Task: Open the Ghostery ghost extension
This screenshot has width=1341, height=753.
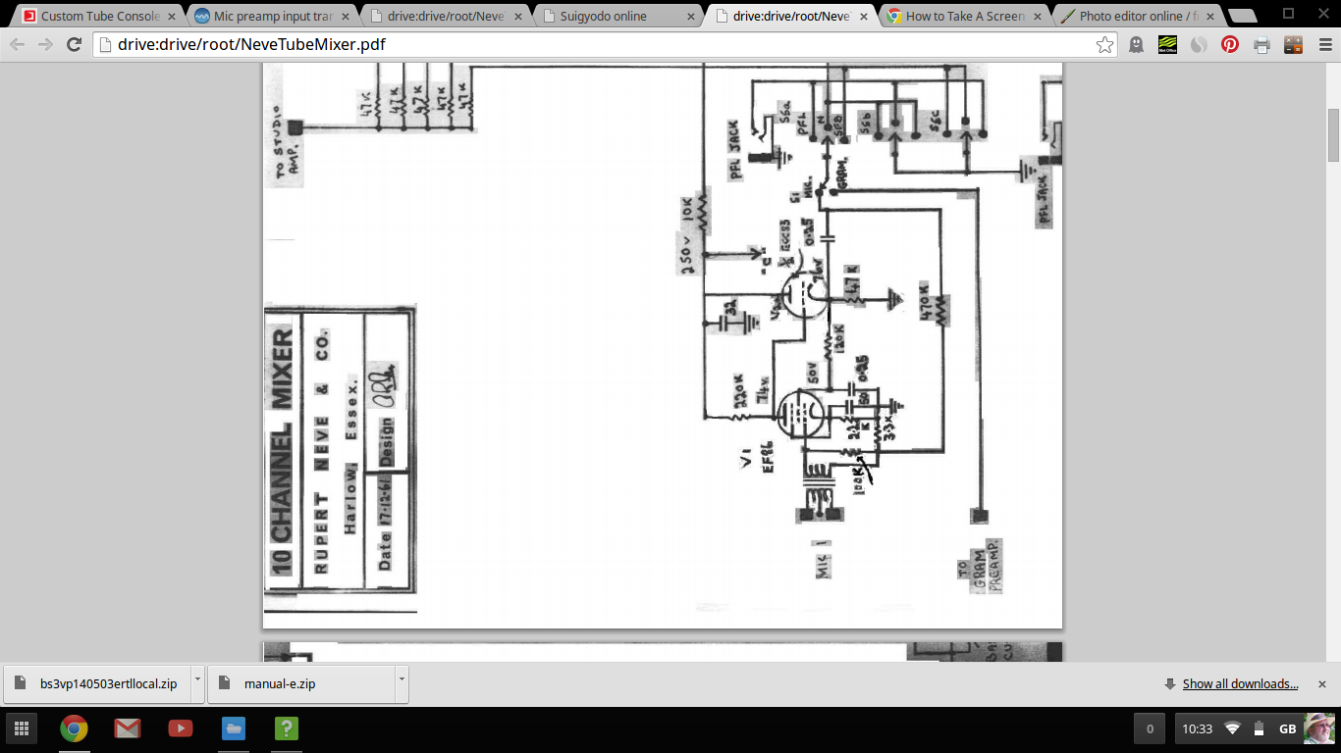Action: [1136, 44]
